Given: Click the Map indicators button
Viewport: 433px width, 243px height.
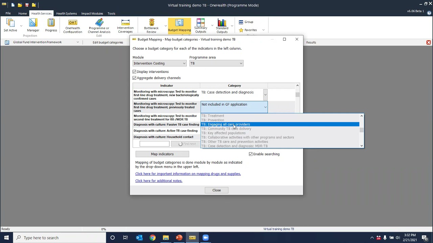Looking at the screenshot, I should (x=162, y=154).
